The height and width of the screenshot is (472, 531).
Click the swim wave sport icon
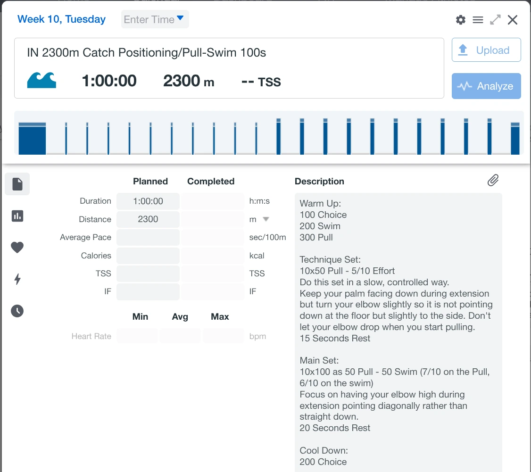(41, 81)
